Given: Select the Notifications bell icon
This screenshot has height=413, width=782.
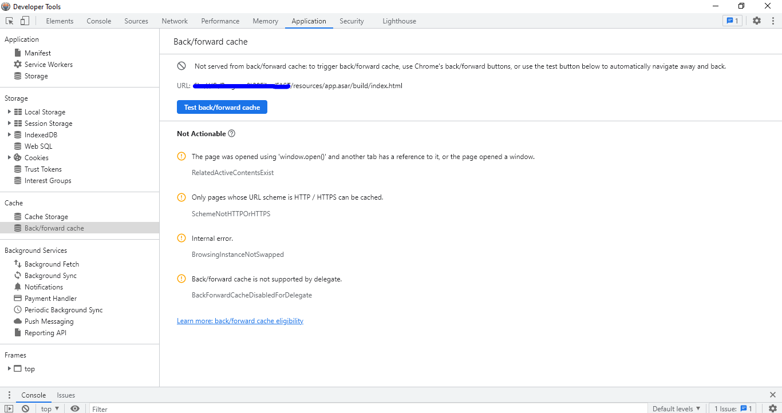Looking at the screenshot, I should (x=18, y=287).
